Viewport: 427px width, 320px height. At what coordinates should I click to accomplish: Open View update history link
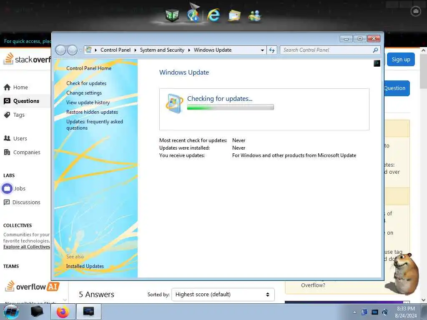tap(88, 102)
